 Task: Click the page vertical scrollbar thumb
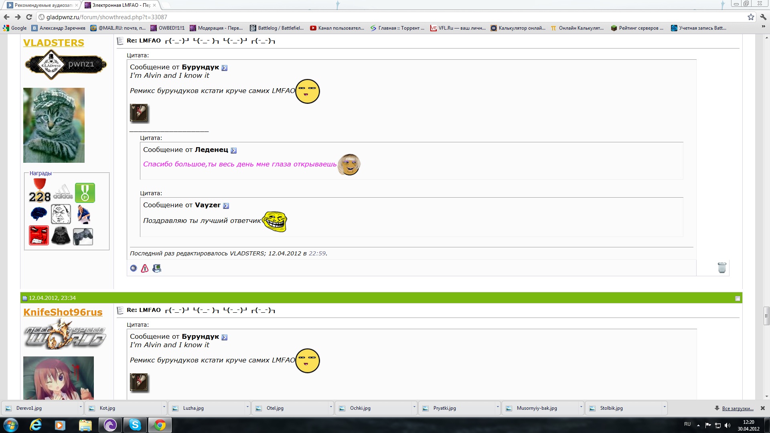766,316
